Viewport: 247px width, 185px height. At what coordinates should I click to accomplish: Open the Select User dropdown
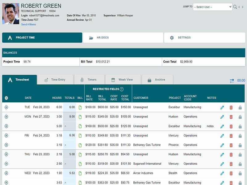coord(213,7)
